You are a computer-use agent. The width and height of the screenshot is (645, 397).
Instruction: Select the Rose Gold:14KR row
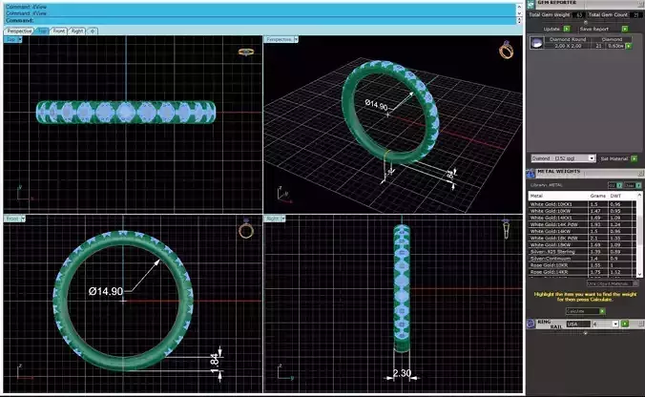[x=582, y=272]
